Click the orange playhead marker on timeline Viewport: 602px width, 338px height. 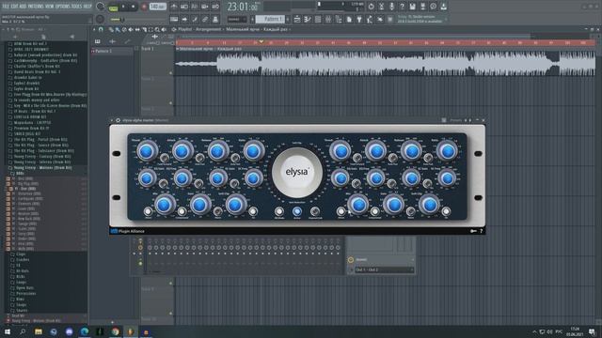[x=261, y=41]
